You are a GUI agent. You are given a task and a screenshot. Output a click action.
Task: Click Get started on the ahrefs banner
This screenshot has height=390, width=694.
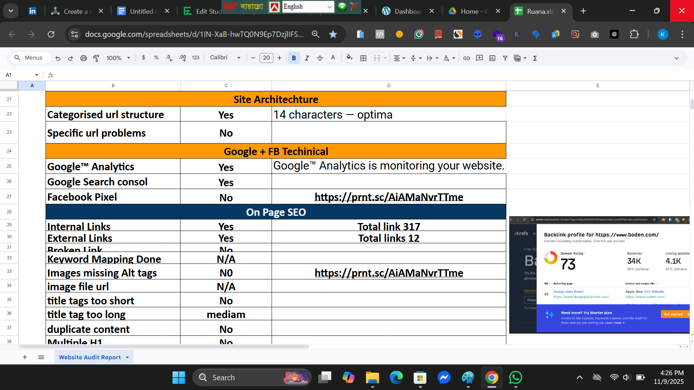tap(673, 314)
